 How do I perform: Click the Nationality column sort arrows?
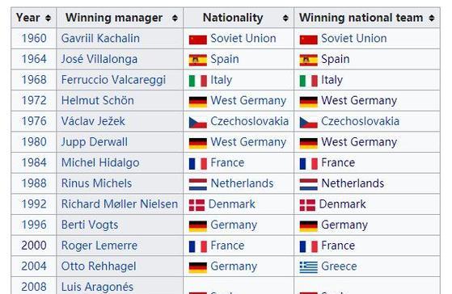click(x=285, y=18)
